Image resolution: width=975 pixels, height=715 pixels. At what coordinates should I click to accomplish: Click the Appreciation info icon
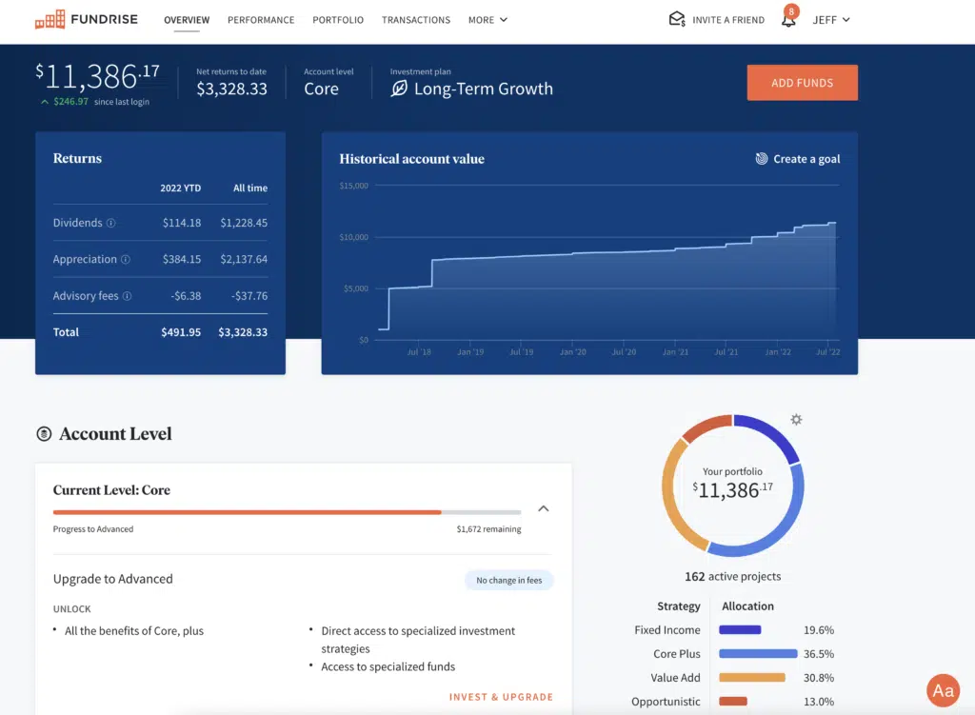[126, 260]
